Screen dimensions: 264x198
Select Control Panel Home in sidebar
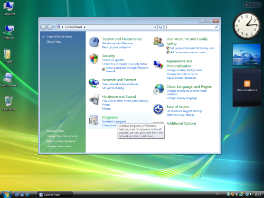pos(59,37)
